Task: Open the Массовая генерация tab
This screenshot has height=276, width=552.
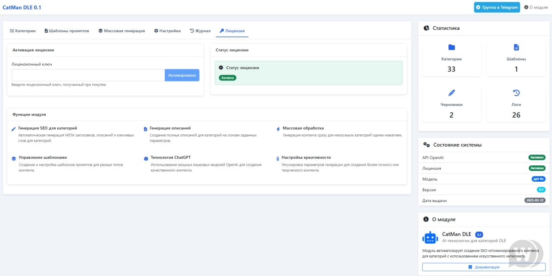Action: (122, 31)
